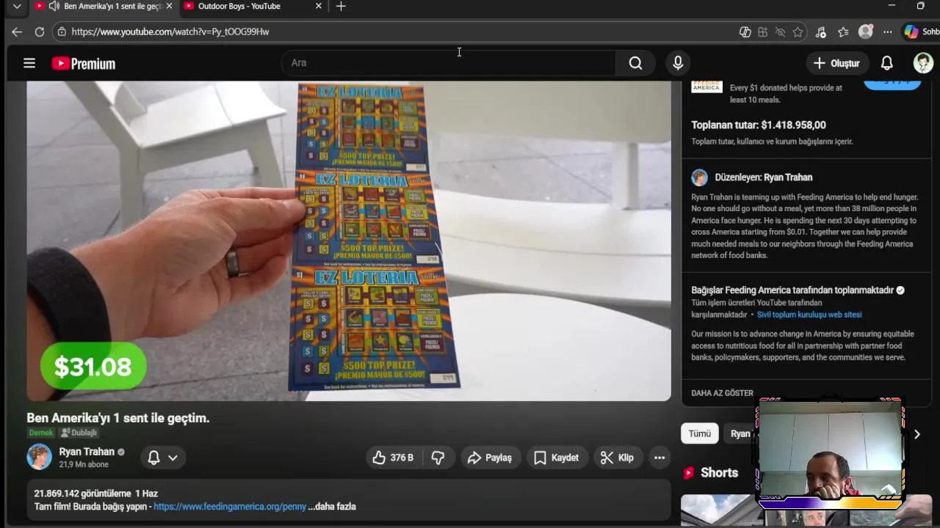Close the Ben Amerika'yı tab
Image resolution: width=940 pixels, height=528 pixels.
click(x=170, y=7)
